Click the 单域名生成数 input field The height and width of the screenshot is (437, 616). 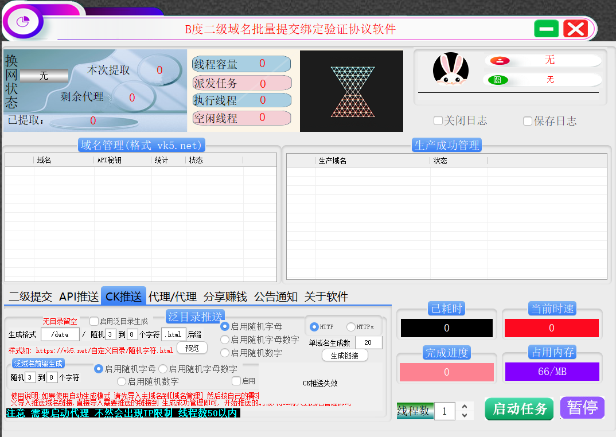[368, 342]
